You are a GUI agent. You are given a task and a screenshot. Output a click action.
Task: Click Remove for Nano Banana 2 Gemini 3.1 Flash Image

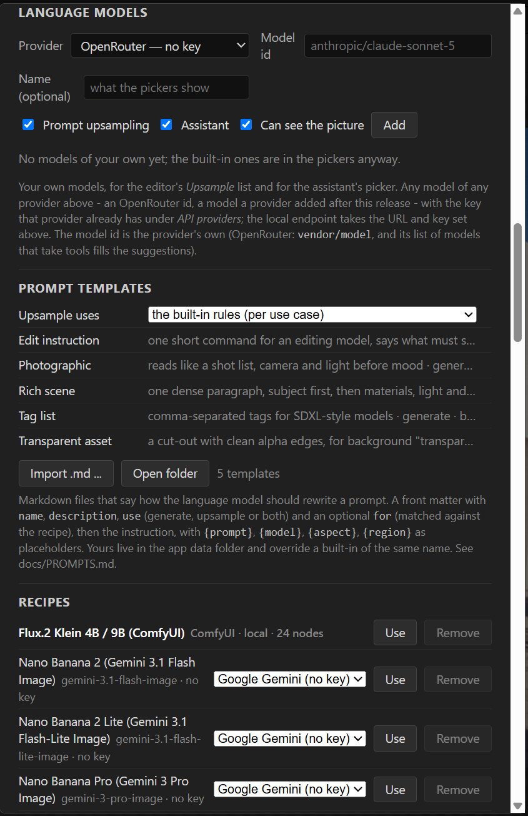pos(458,680)
